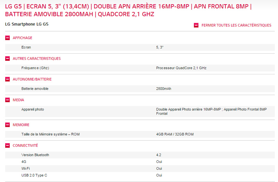Select the 'Oui' value in Wi-Fi row

(x=159, y=169)
